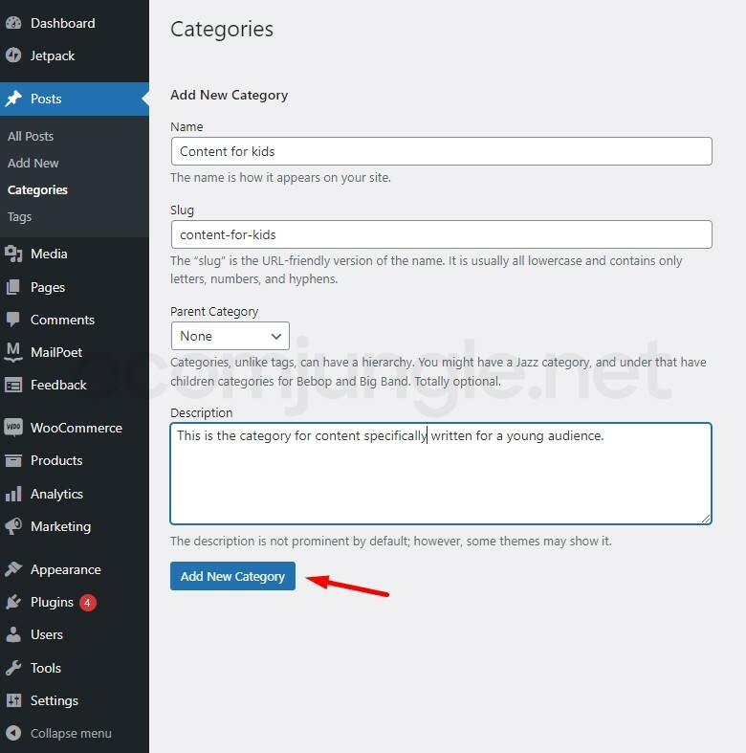Click the Analytics bar chart icon

click(13, 494)
